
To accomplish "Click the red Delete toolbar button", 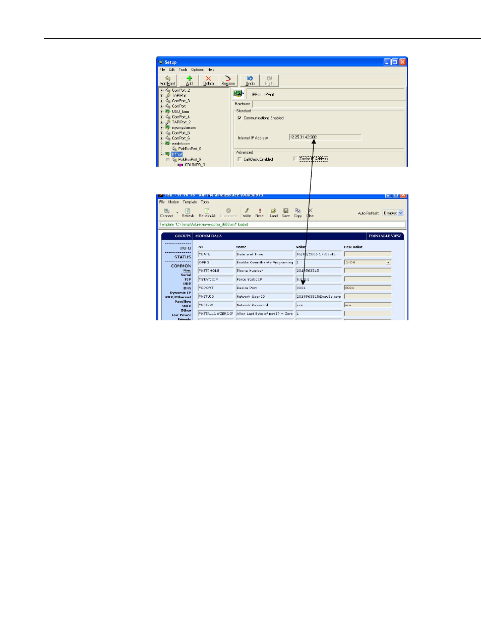I will pyautogui.click(x=208, y=81).
